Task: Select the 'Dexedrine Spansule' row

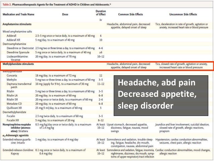Action: click(x=18, y=52)
